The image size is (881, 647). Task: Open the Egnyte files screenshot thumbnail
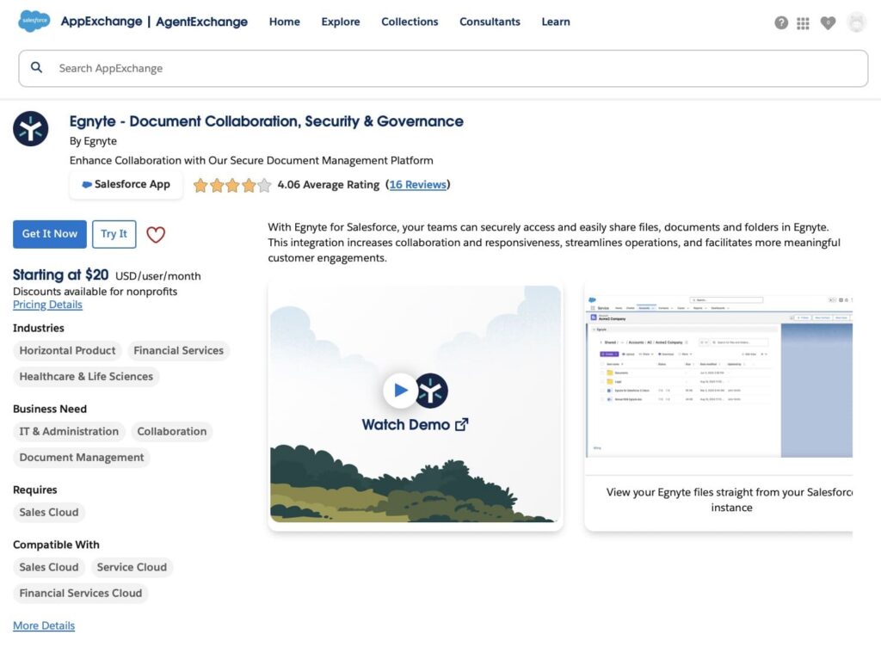pos(718,375)
